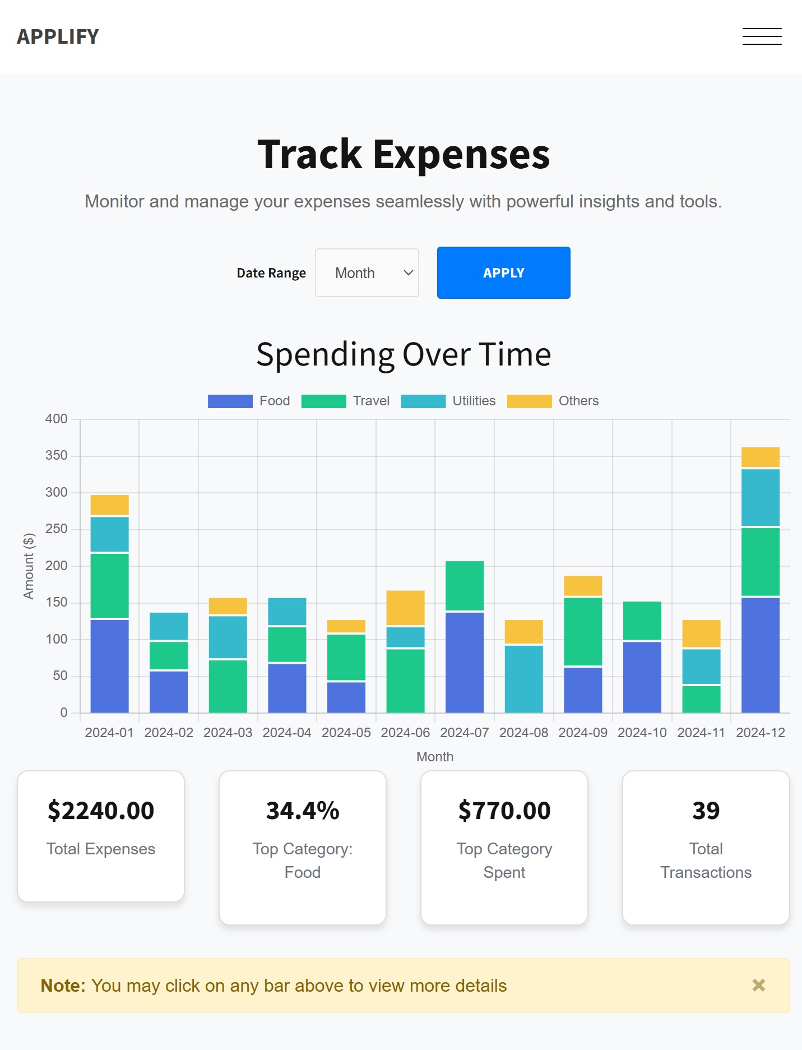Toggle Food series in chart legend

pyautogui.click(x=249, y=401)
